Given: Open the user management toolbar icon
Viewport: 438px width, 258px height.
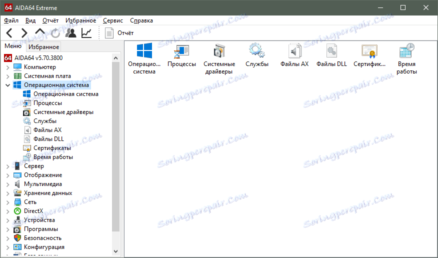Looking at the screenshot, I should 70,33.
